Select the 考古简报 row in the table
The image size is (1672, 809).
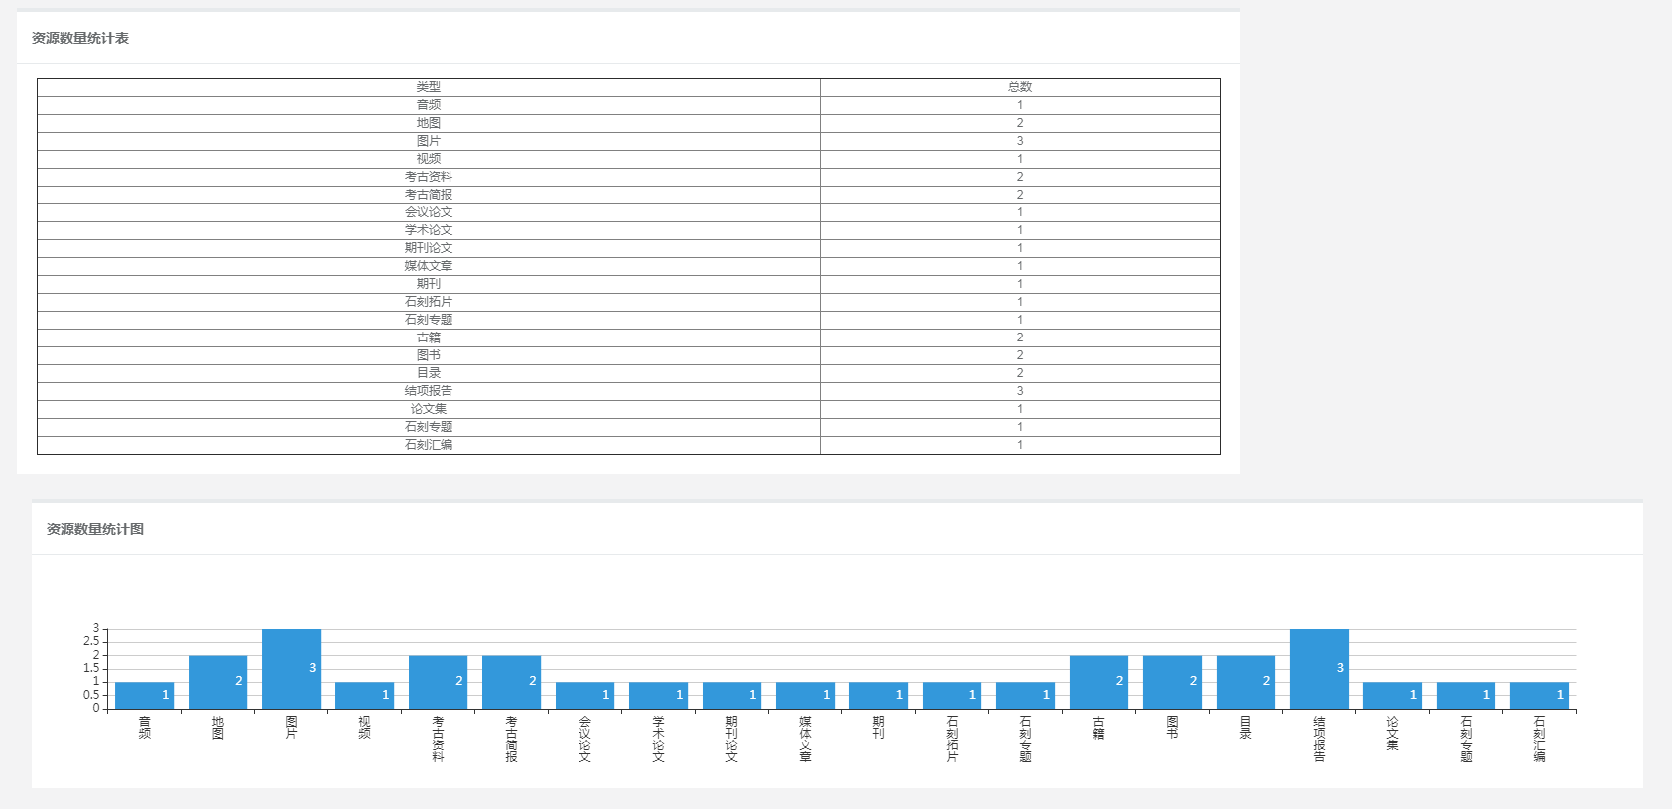tap(628, 195)
